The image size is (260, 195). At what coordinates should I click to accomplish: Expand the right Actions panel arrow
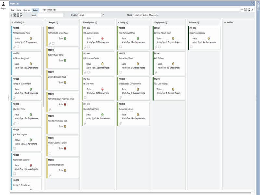256,98
